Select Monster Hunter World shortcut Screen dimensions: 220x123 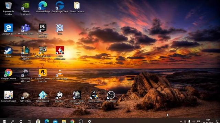point(77,98)
